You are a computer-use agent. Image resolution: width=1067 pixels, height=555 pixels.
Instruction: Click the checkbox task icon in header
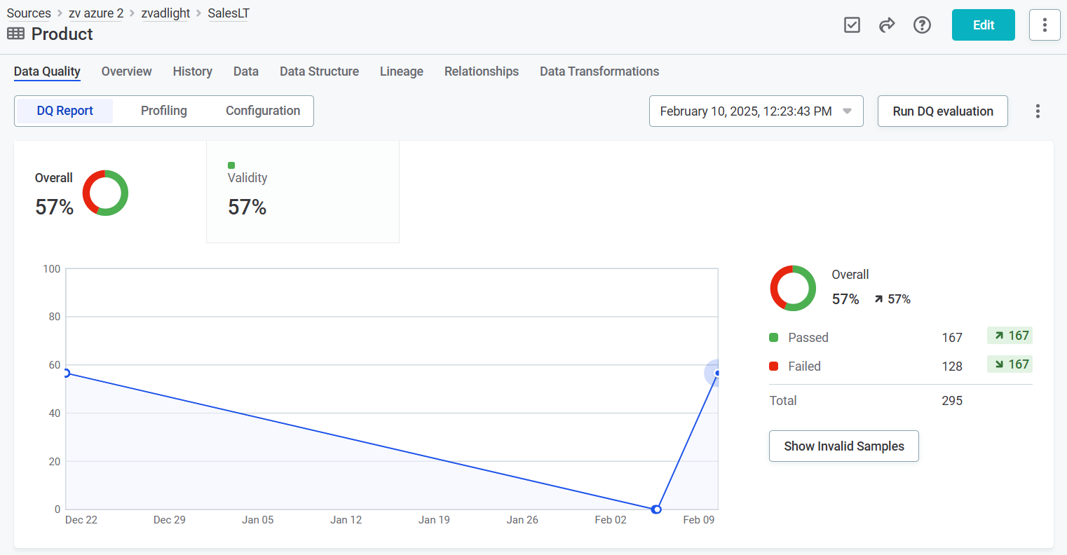[852, 25]
